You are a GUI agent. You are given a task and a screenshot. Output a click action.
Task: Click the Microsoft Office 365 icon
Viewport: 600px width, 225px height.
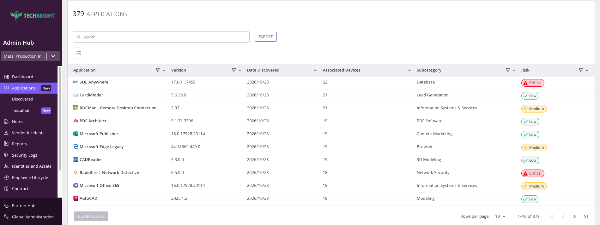[76, 185]
